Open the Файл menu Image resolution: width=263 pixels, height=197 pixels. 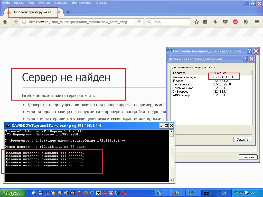click(x=6, y=3)
